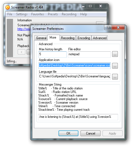This screenshot has height=146, width=132.
Task: Switch to the Recording preferences tab
Action: pos(68,38)
